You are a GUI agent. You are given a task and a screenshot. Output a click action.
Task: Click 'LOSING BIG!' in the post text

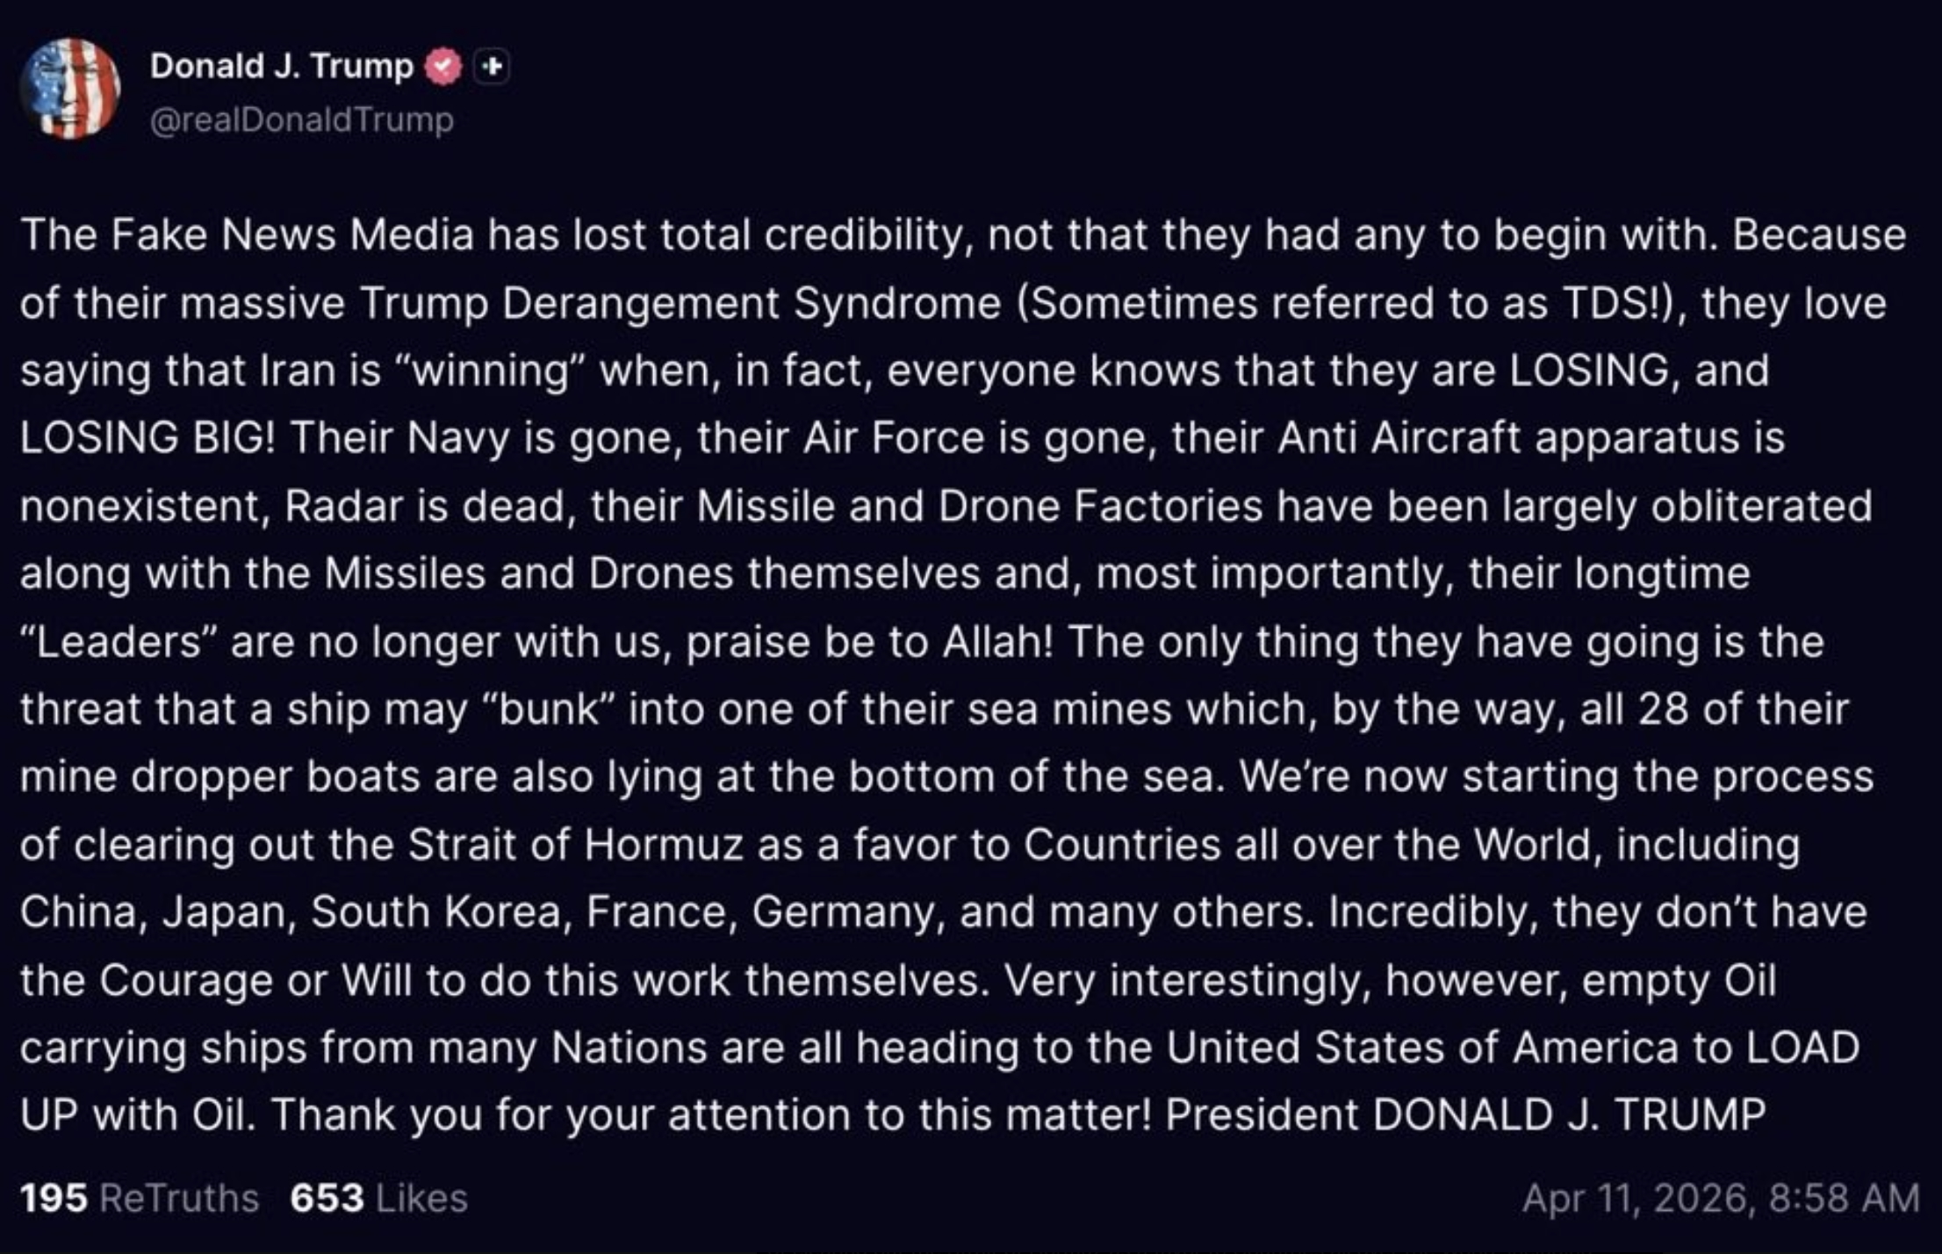click(x=147, y=438)
